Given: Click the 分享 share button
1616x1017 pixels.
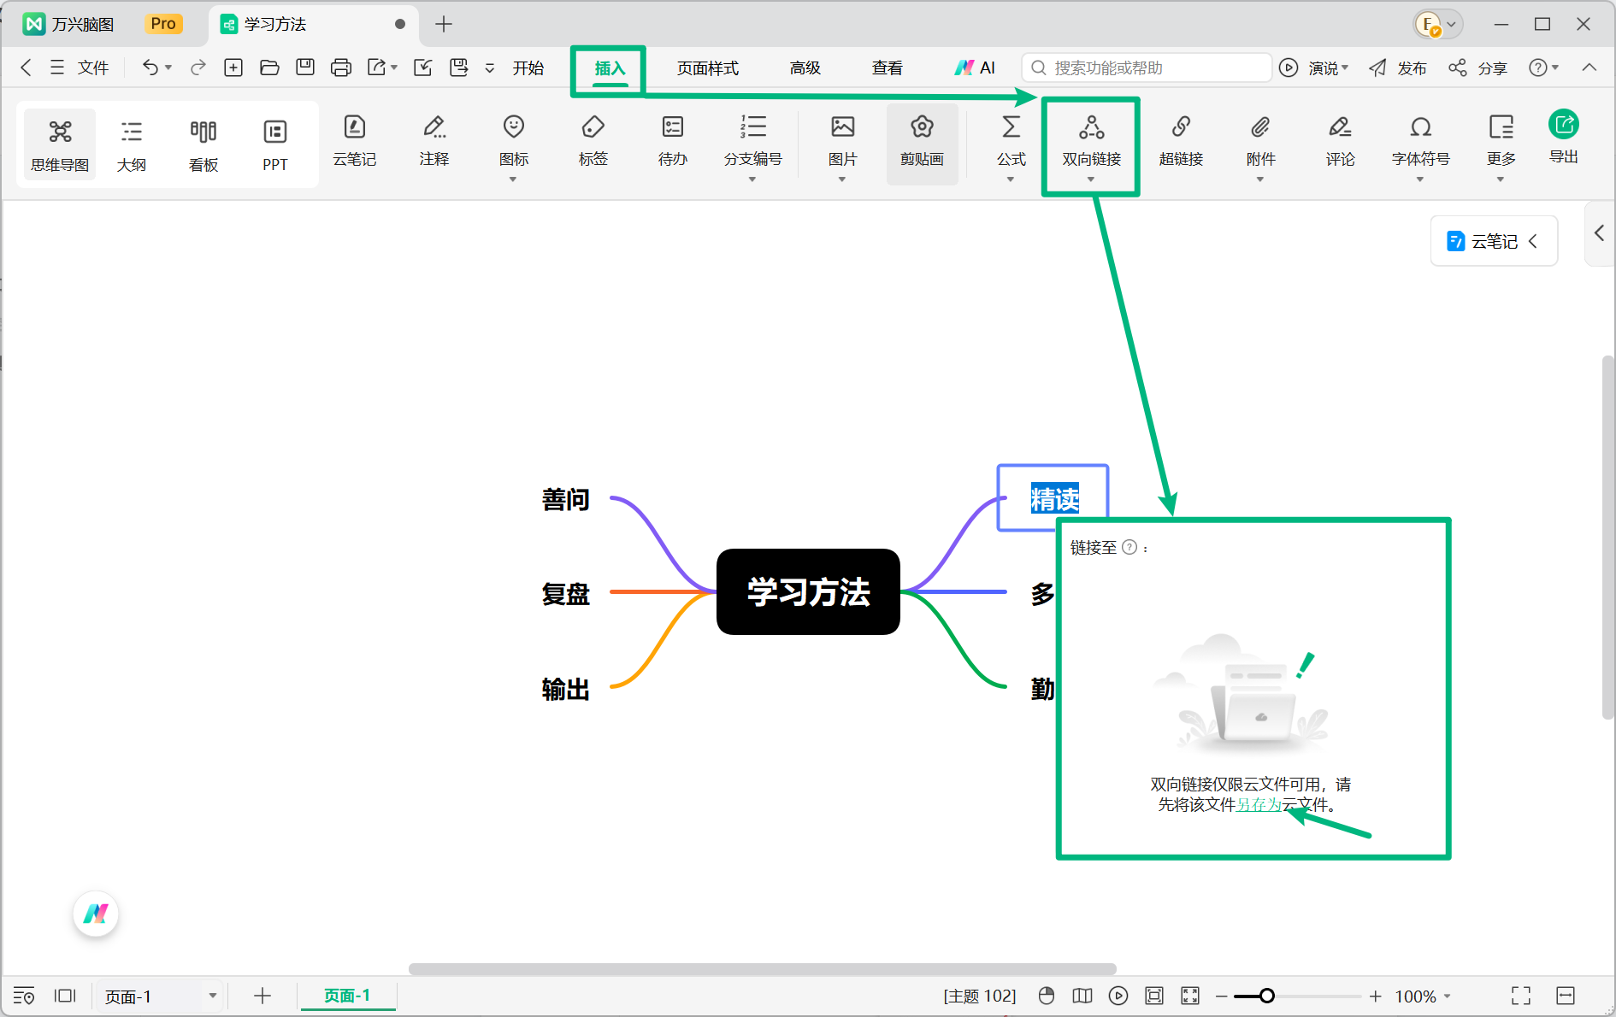Looking at the screenshot, I should point(1478,68).
